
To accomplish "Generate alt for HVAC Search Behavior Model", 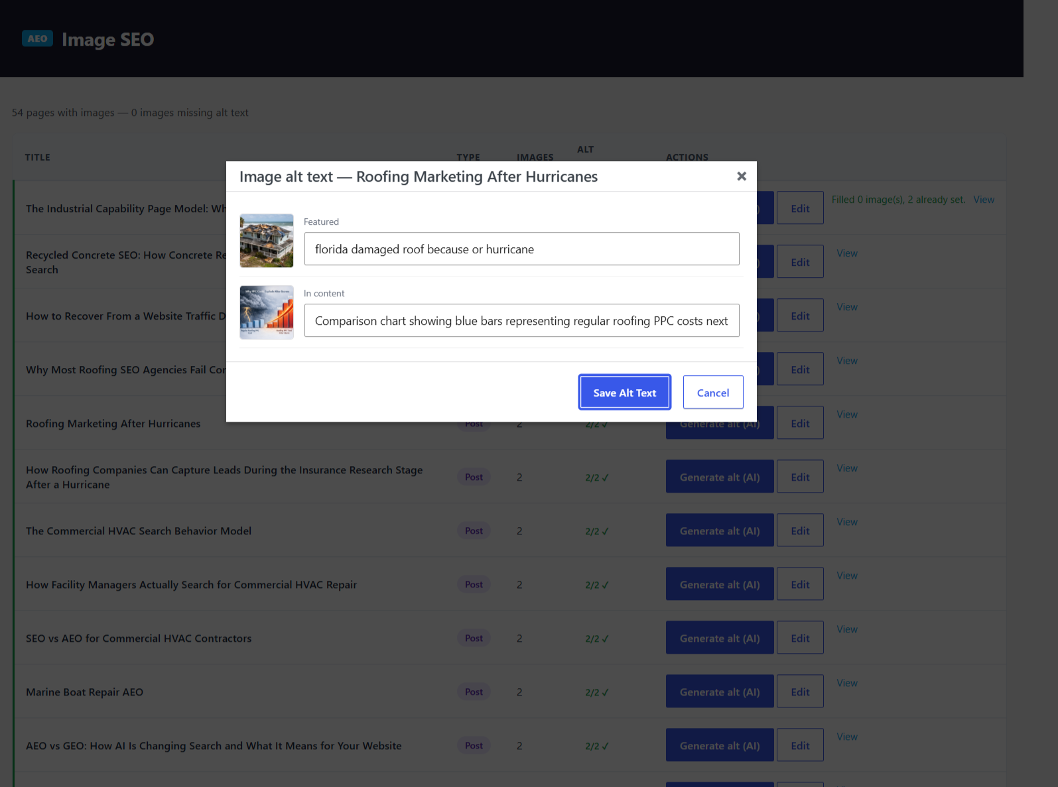I will point(720,530).
